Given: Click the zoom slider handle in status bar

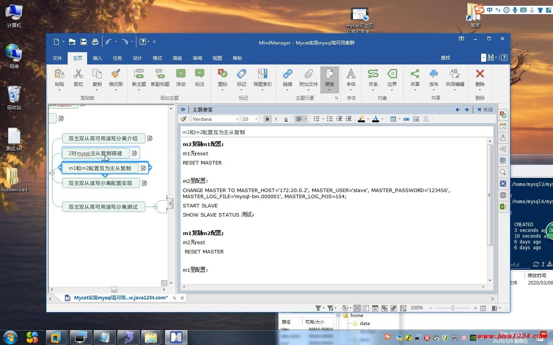Looking at the screenshot, I should [453, 308].
